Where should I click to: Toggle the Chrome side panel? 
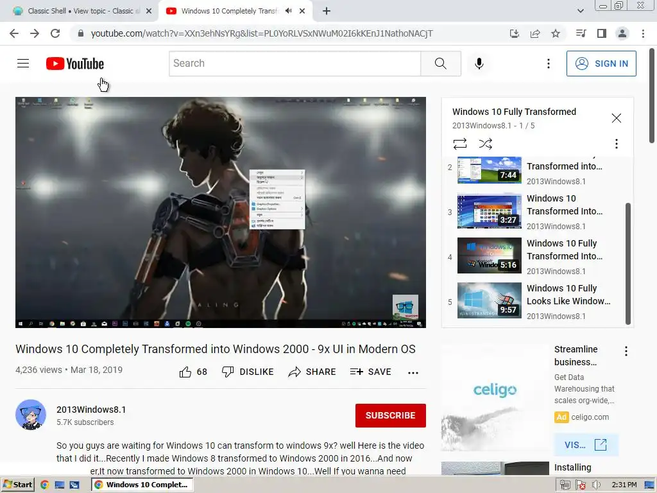[x=602, y=33]
